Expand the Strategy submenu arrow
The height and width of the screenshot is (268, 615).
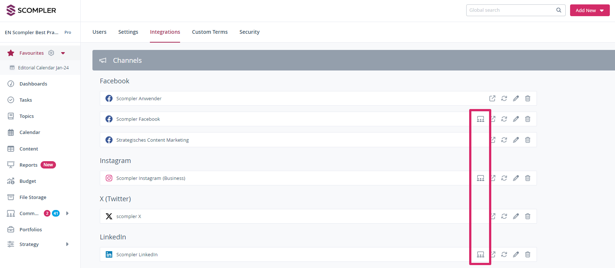(x=67, y=244)
